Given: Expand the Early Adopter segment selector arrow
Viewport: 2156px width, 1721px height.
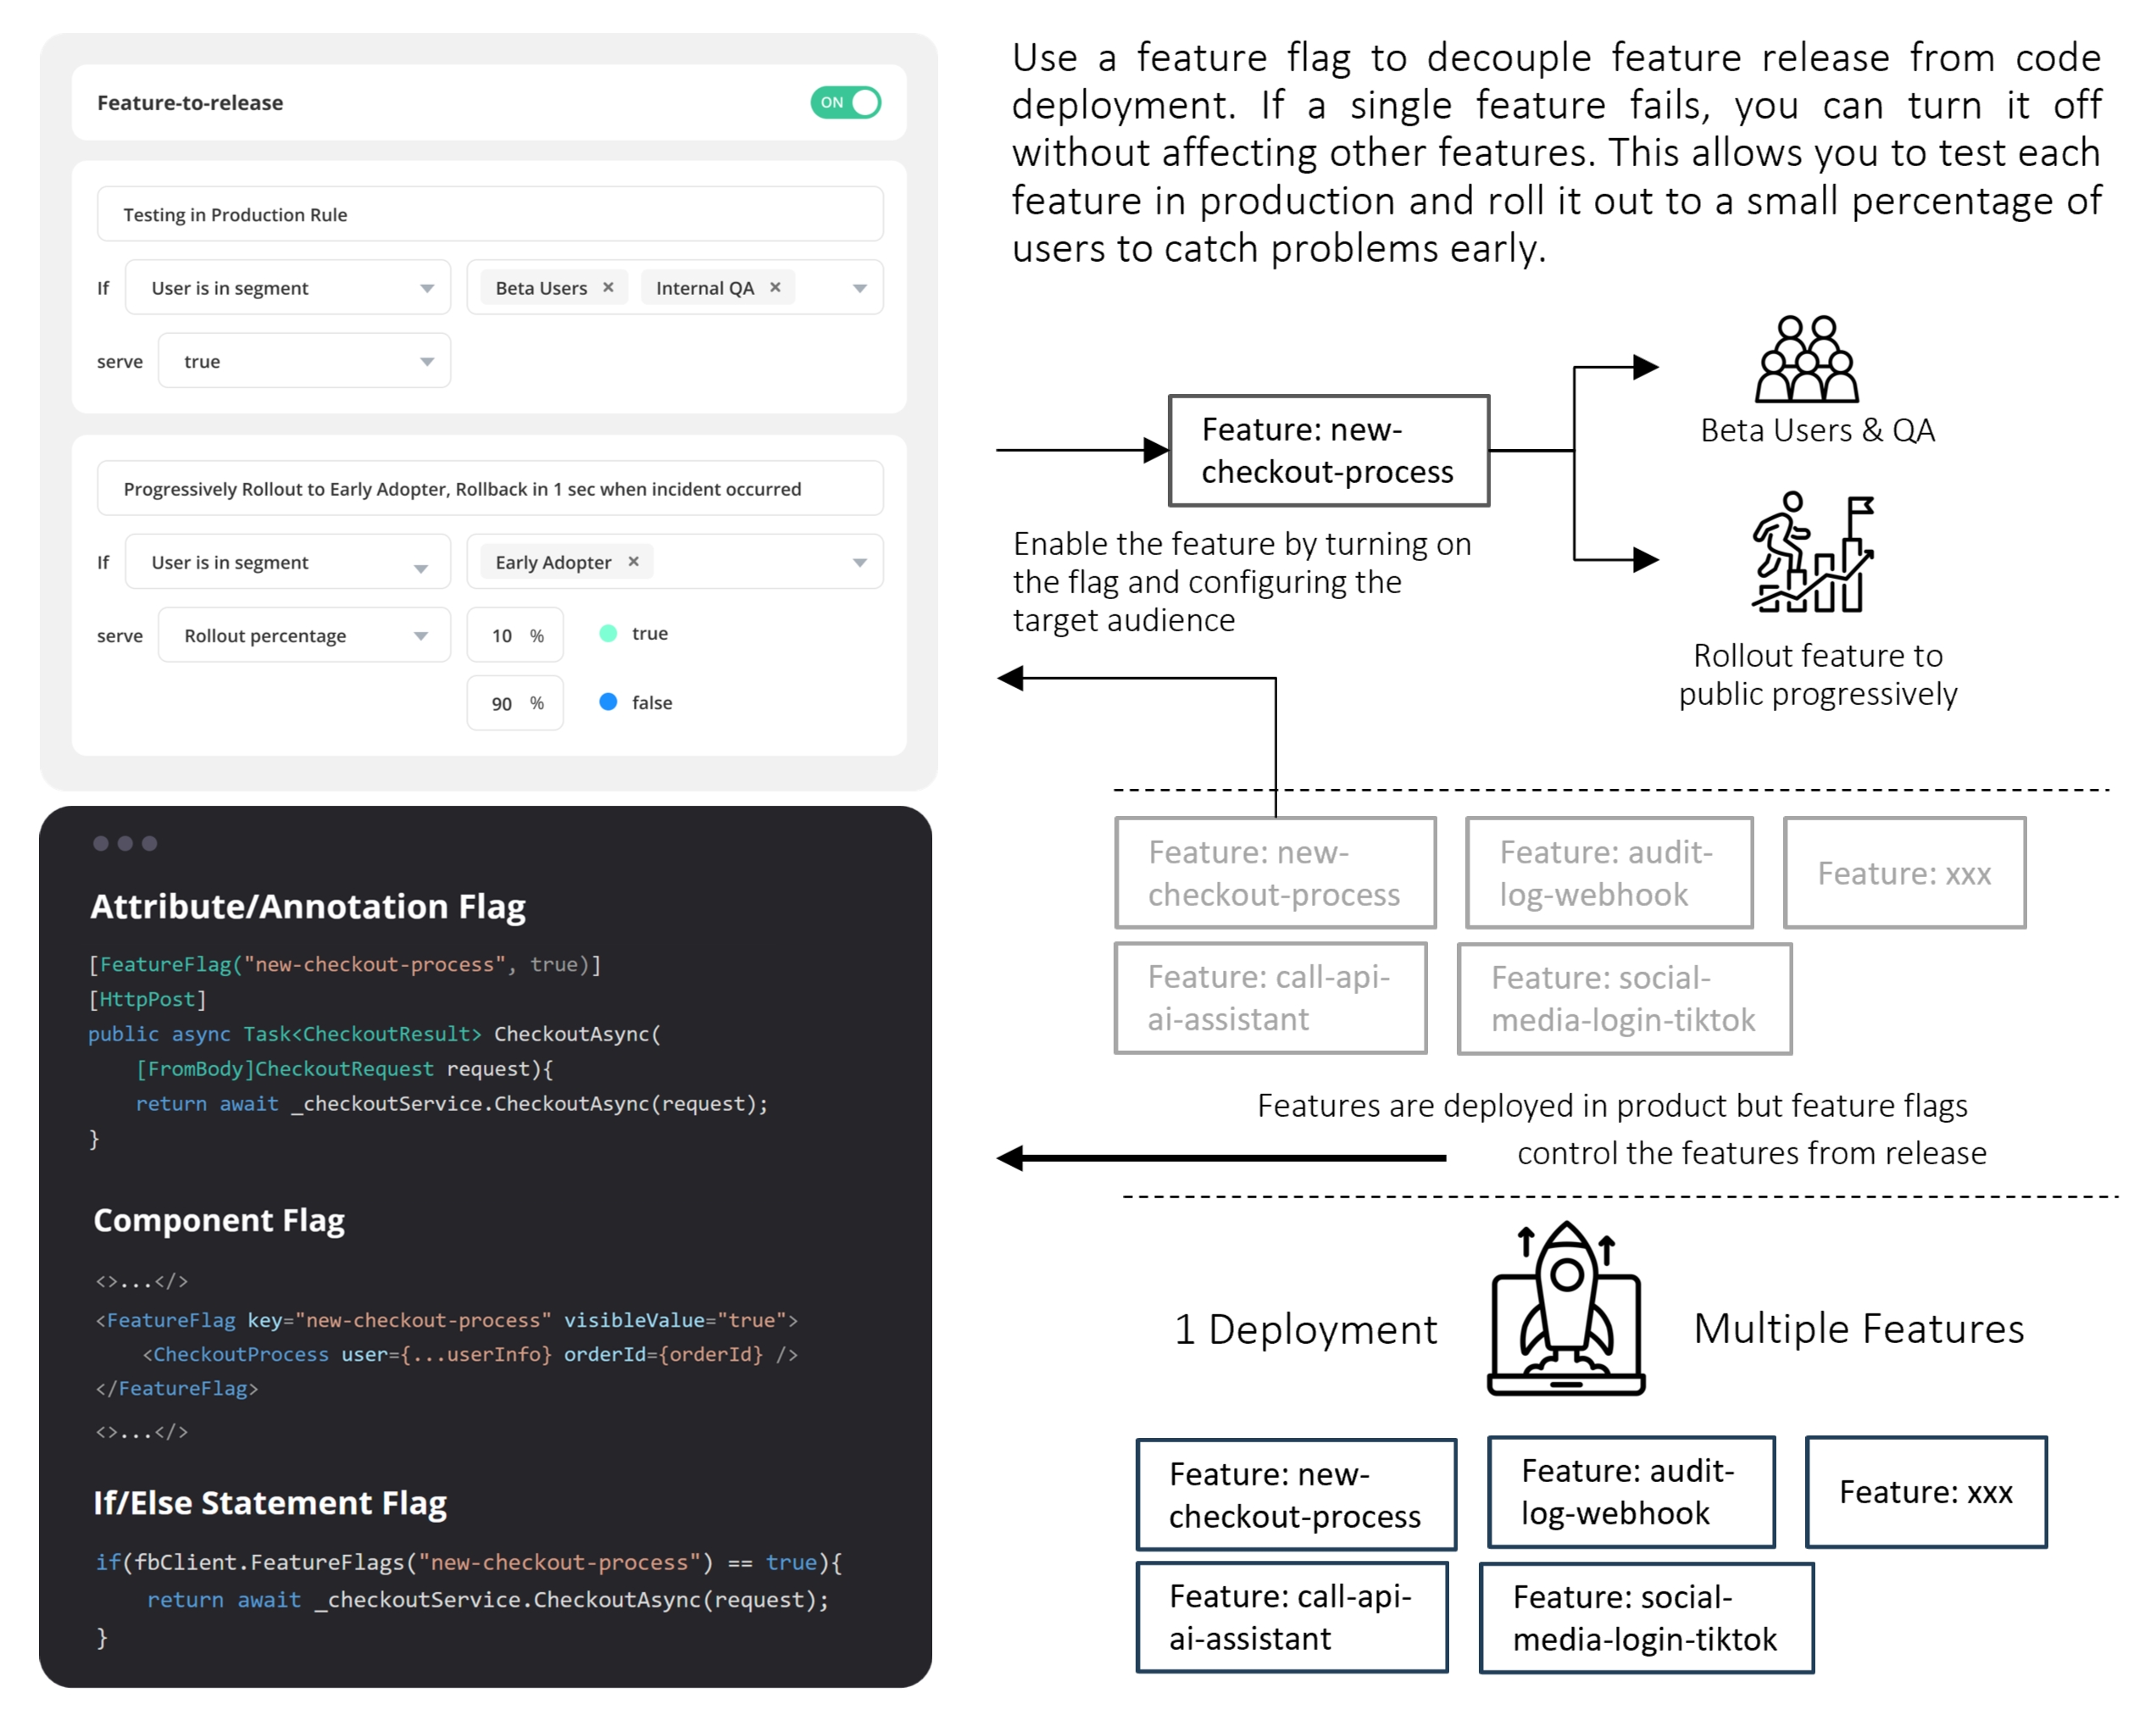Looking at the screenshot, I should tap(860, 562).
